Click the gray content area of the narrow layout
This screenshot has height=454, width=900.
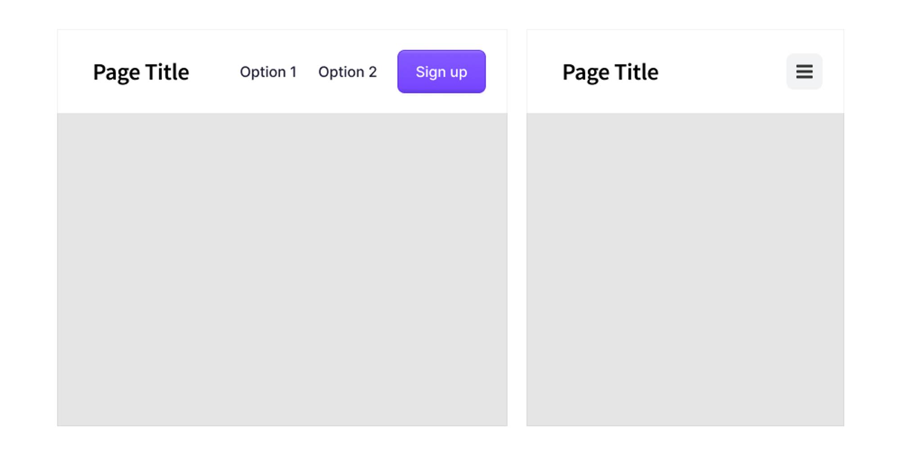[x=685, y=269]
